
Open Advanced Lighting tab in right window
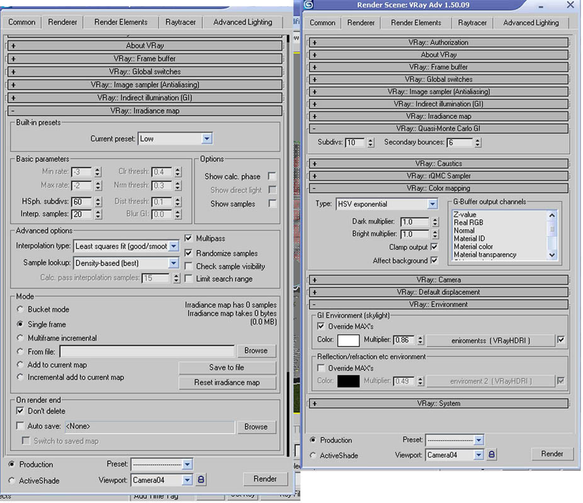click(531, 23)
